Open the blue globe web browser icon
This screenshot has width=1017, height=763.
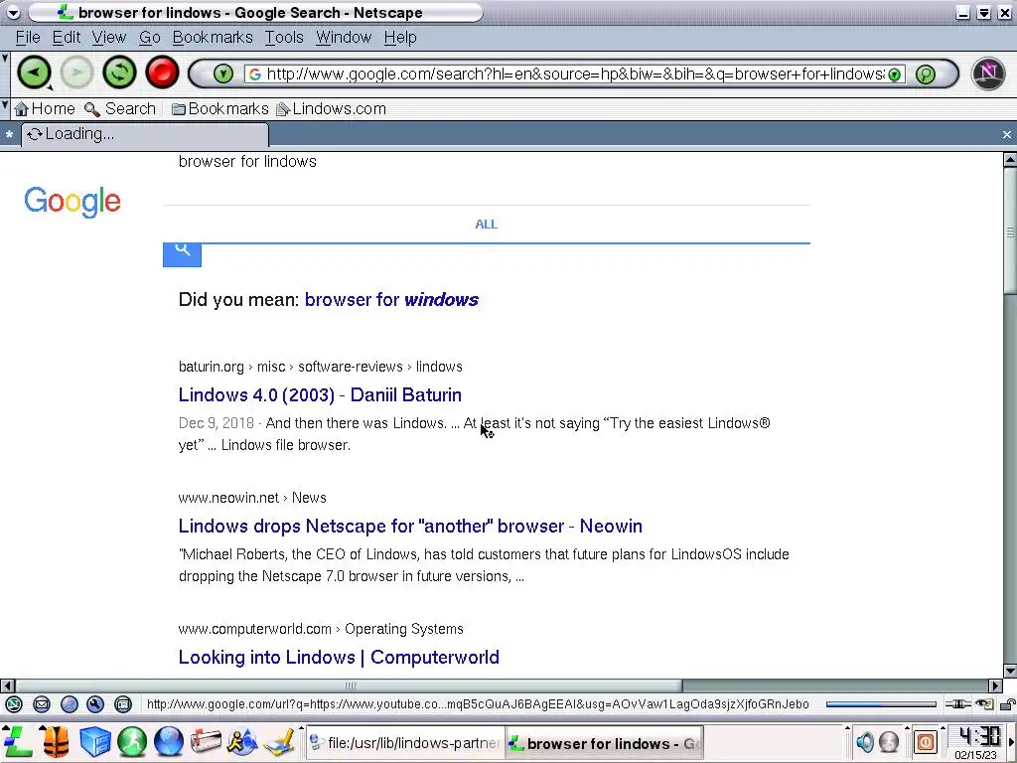tap(169, 741)
